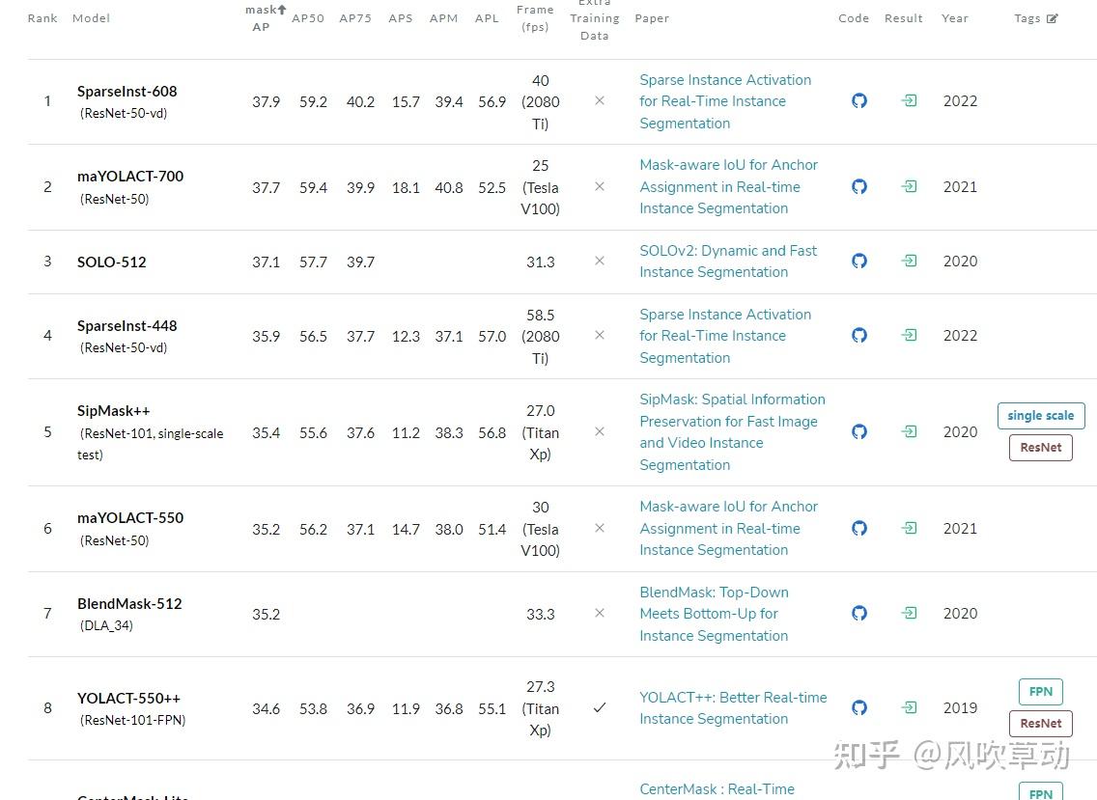1097x800 pixels.
Task: Click the single scale tag
Action: coord(1041,416)
